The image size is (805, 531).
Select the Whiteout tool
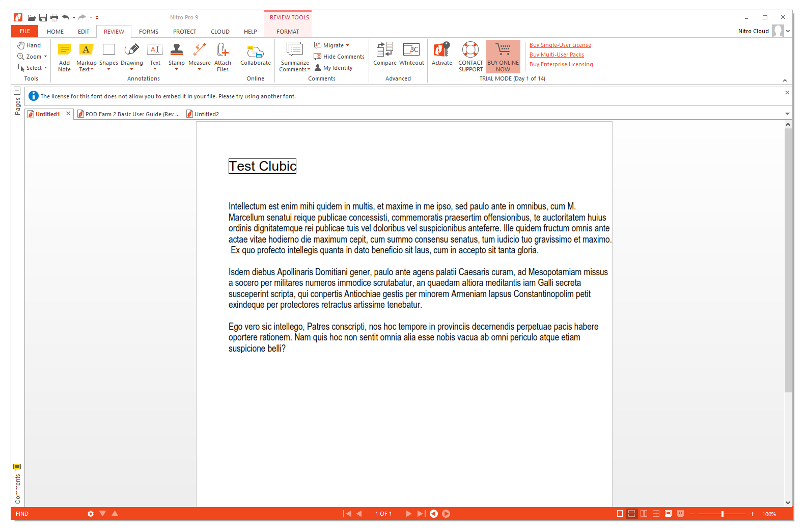click(411, 50)
